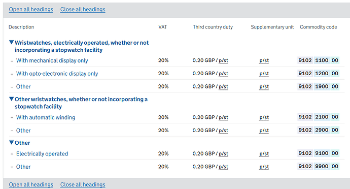Click the top Open all headings link

pyautogui.click(x=31, y=9)
